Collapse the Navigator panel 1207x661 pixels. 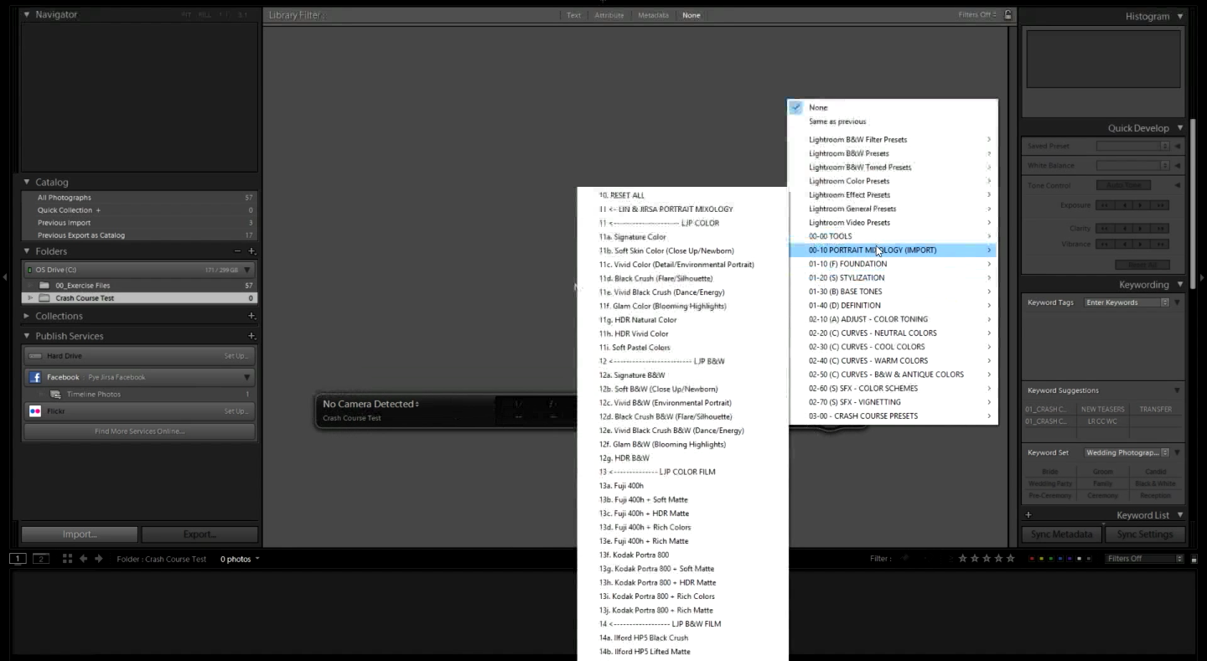(27, 15)
